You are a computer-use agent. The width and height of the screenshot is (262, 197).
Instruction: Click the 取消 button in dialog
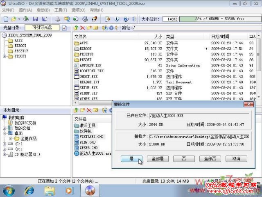[236, 158]
